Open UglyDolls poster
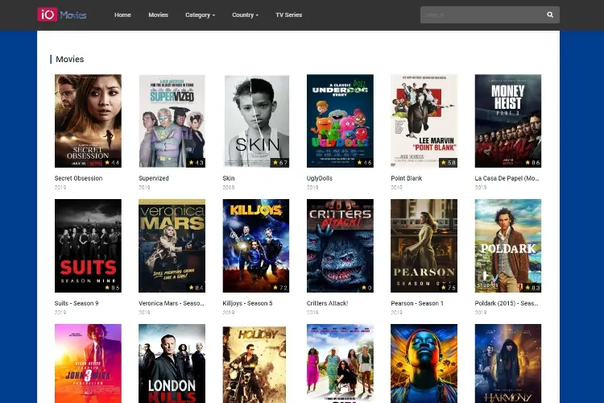The height and width of the screenshot is (403, 604). click(340, 121)
